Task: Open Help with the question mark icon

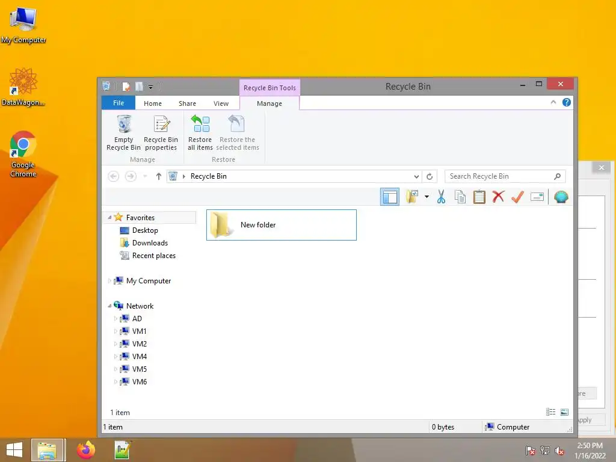Action: click(567, 102)
